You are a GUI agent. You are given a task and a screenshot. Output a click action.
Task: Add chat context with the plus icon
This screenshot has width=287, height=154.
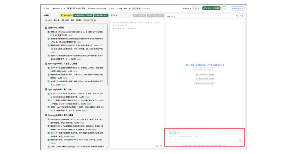click(x=184, y=133)
